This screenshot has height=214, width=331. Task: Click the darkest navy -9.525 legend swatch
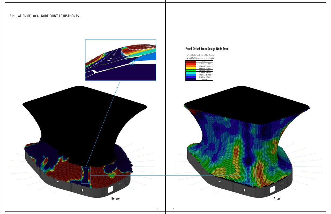pyautogui.click(x=191, y=79)
